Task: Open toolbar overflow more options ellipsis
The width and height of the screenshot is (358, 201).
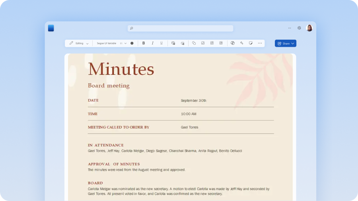Action: [x=260, y=43]
